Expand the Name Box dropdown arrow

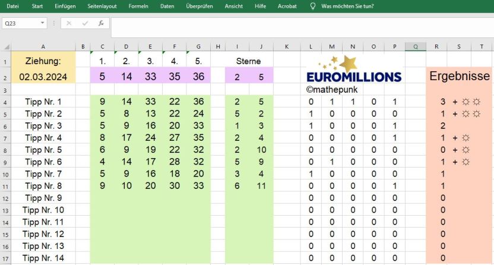42,23
